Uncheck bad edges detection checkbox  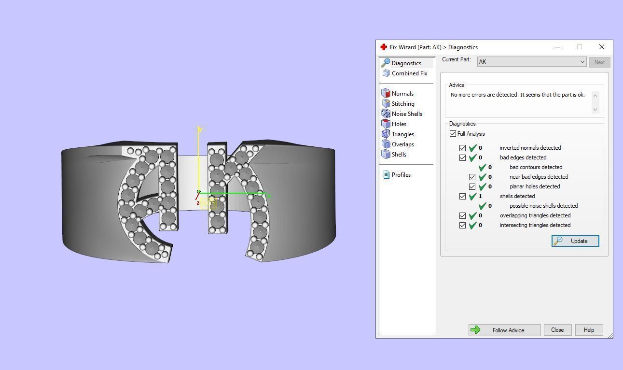coord(462,157)
